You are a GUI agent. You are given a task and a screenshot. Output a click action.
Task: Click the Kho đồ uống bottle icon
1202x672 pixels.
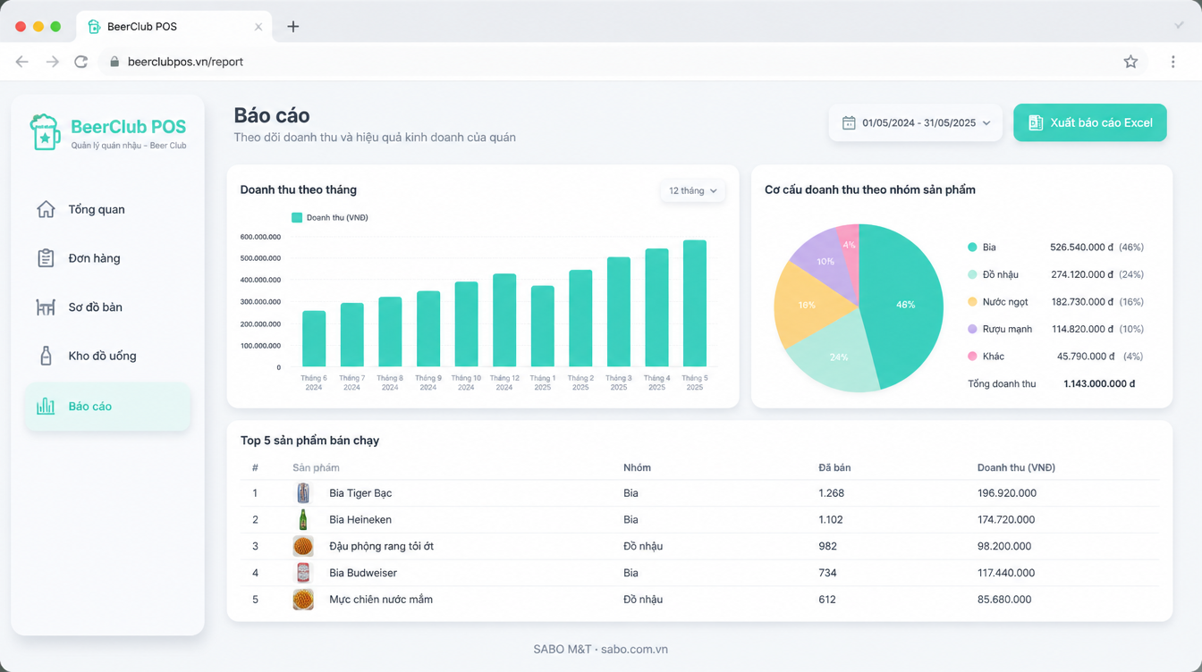[46, 356]
